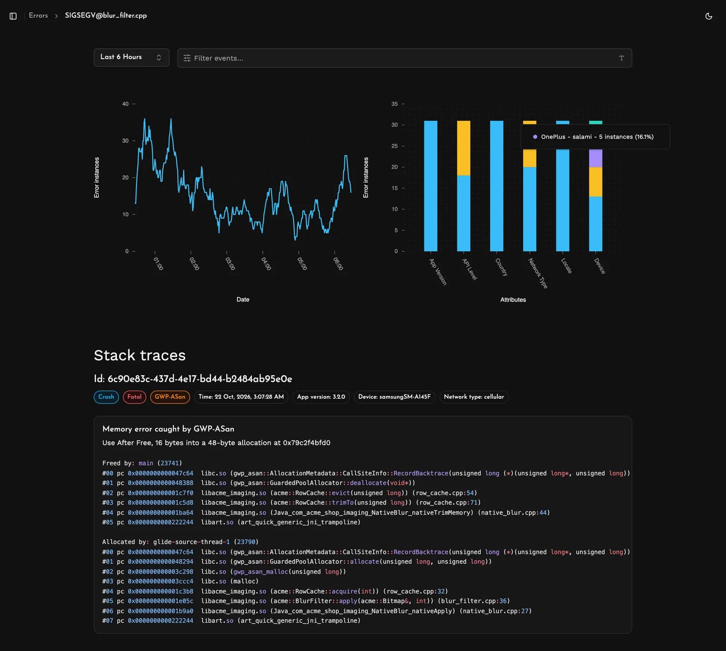
Task: Focus the Filter events input field
Action: coord(404,58)
